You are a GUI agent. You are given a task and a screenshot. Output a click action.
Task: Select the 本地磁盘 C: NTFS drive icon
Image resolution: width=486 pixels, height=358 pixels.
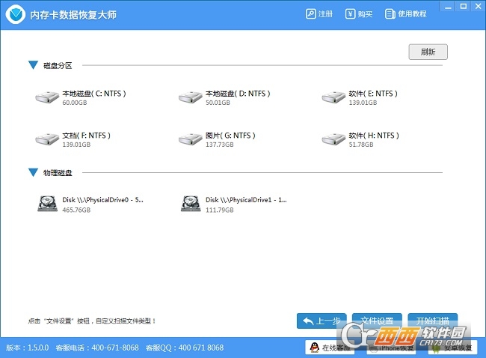(x=47, y=97)
